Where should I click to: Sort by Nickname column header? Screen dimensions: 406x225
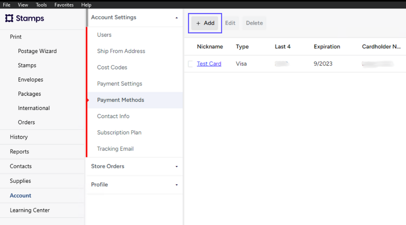pos(210,47)
